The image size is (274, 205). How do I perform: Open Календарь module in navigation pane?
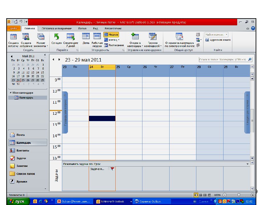pos(28,142)
